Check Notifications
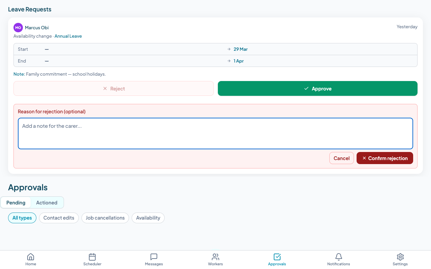Screen dimensions: 431x269 338,259
